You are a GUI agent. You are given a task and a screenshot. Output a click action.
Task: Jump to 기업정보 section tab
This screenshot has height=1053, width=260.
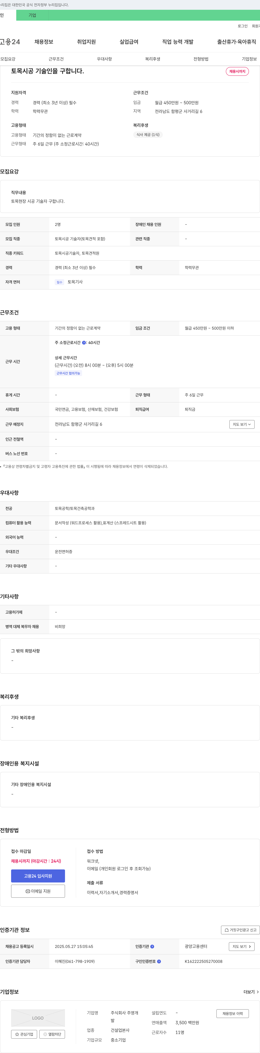249,59
